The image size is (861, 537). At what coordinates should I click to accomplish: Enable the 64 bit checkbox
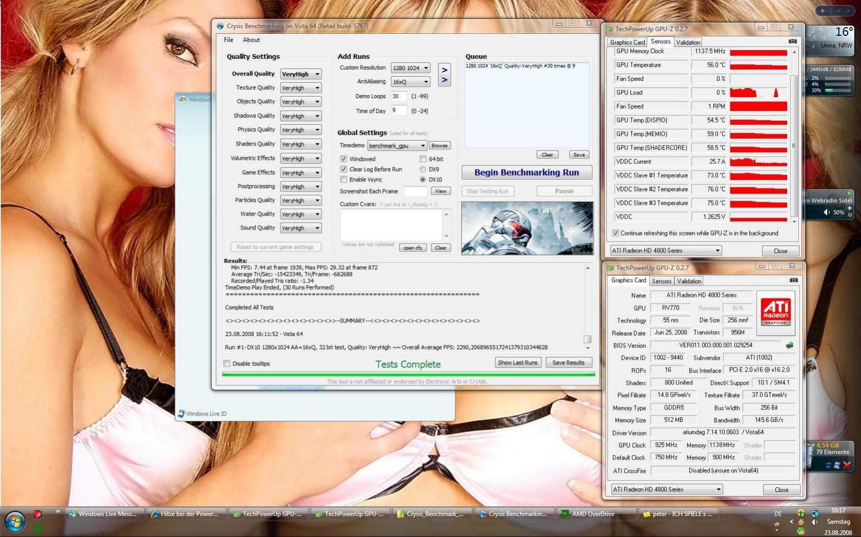[x=423, y=159]
